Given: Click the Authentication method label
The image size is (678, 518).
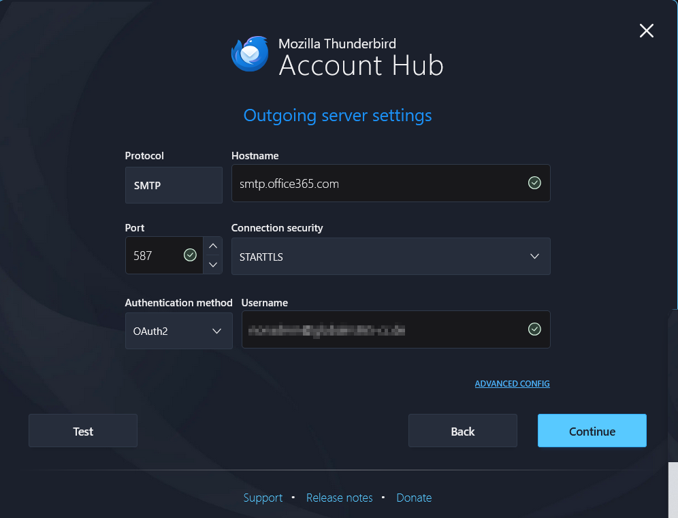Looking at the screenshot, I should coord(178,303).
